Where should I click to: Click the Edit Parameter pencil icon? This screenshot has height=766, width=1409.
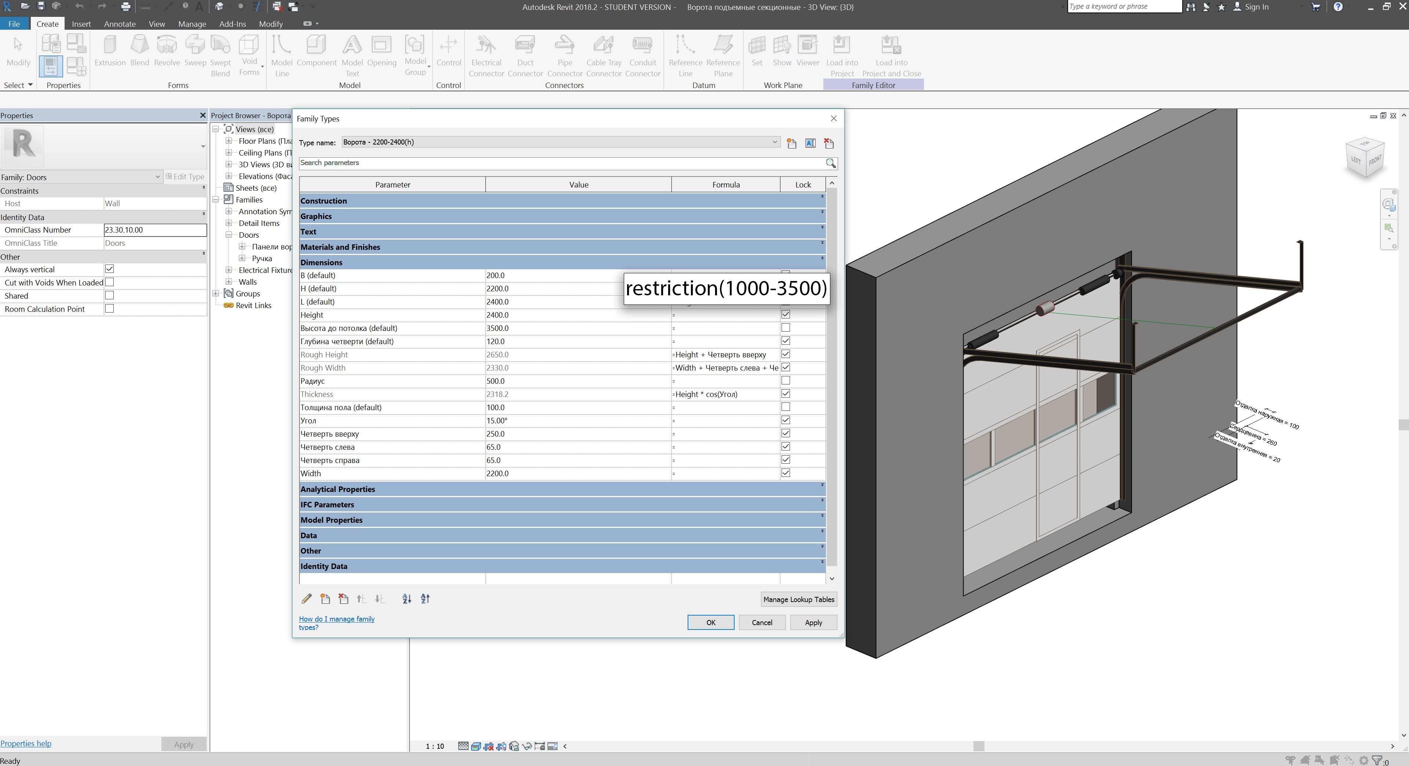pyautogui.click(x=306, y=599)
